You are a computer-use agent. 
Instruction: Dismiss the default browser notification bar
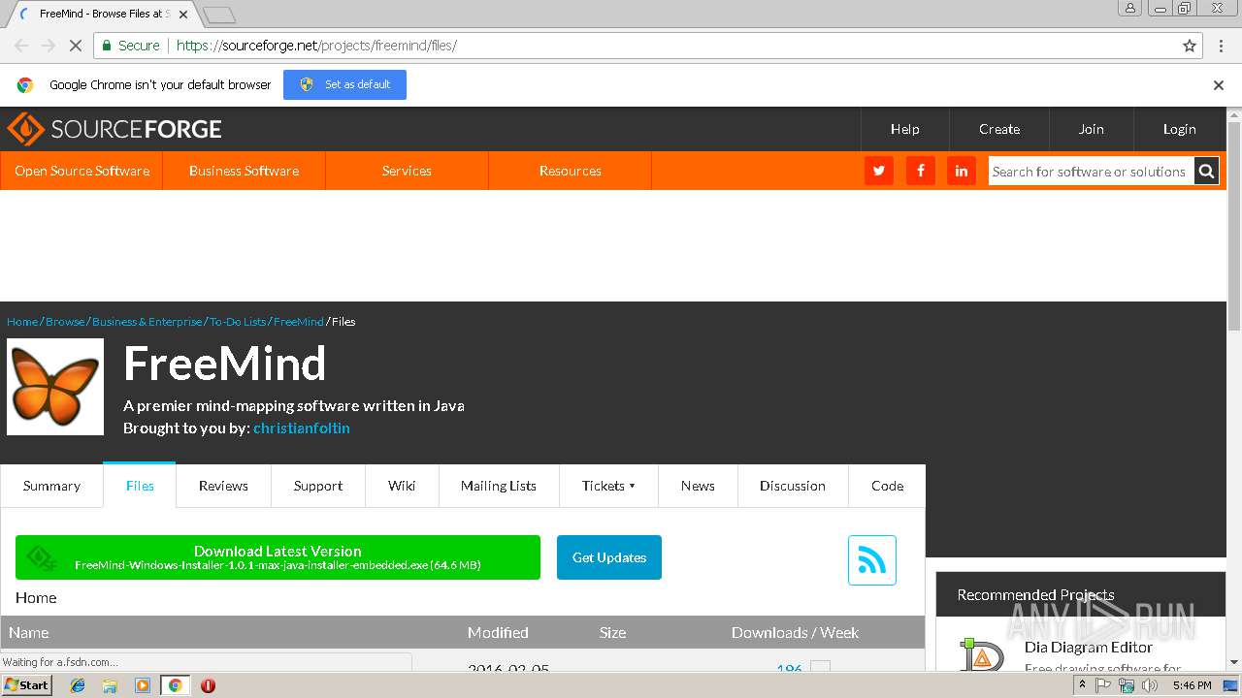1219,85
